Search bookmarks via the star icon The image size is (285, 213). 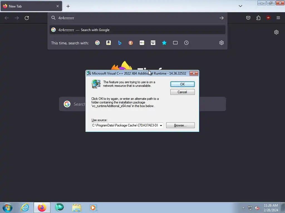point(164,43)
